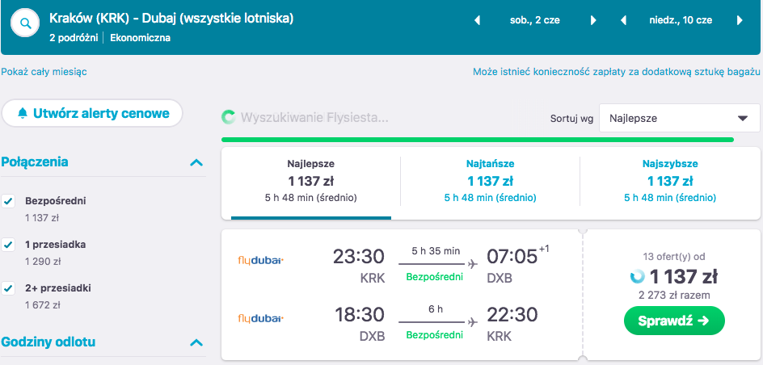Screen dimensions: 763x365
Task: Uncheck the 2+ przesiadki checkbox
Action: pyautogui.click(x=8, y=288)
